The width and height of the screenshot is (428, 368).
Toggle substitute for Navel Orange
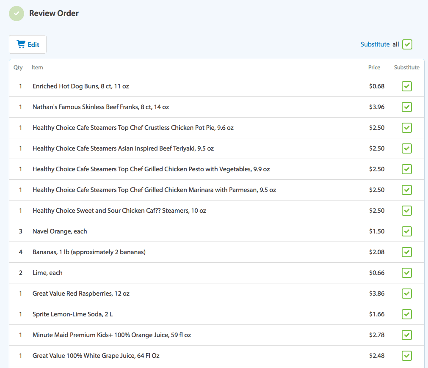[x=406, y=231]
